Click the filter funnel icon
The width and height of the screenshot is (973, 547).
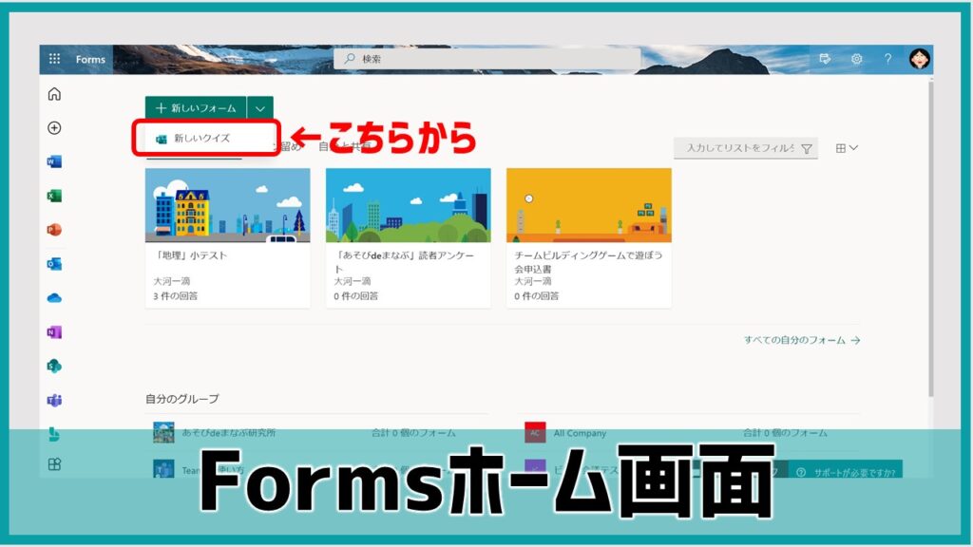coord(807,148)
